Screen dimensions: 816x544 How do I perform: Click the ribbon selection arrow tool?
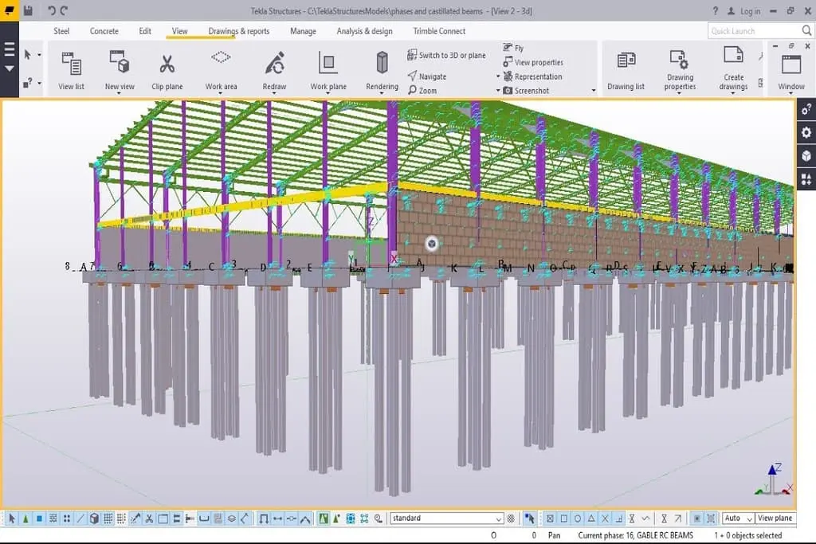tap(28, 54)
